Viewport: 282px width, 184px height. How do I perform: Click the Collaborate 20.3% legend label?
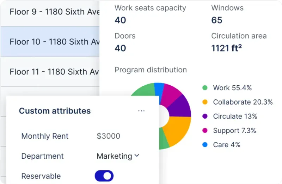pos(243,102)
